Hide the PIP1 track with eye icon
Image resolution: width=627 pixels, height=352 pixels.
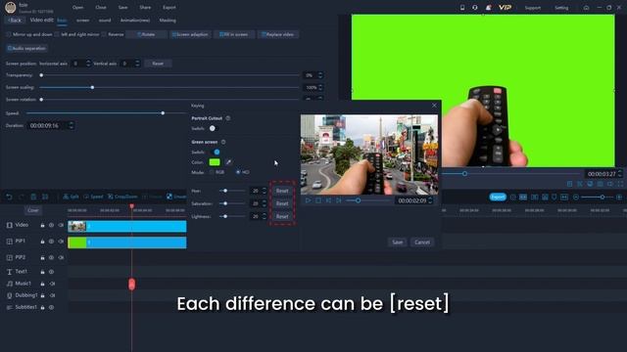coord(51,242)
